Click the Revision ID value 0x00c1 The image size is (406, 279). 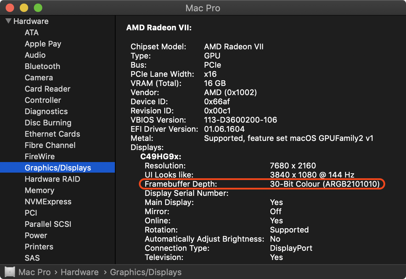click(217, 111)
